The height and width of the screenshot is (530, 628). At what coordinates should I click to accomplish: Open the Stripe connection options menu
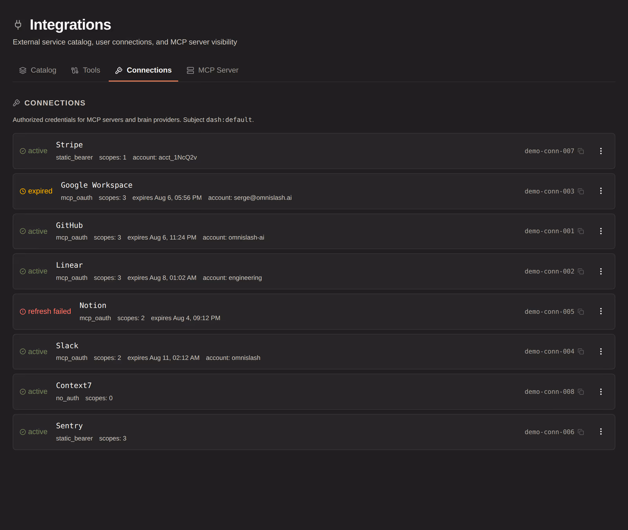pos(601,151)
